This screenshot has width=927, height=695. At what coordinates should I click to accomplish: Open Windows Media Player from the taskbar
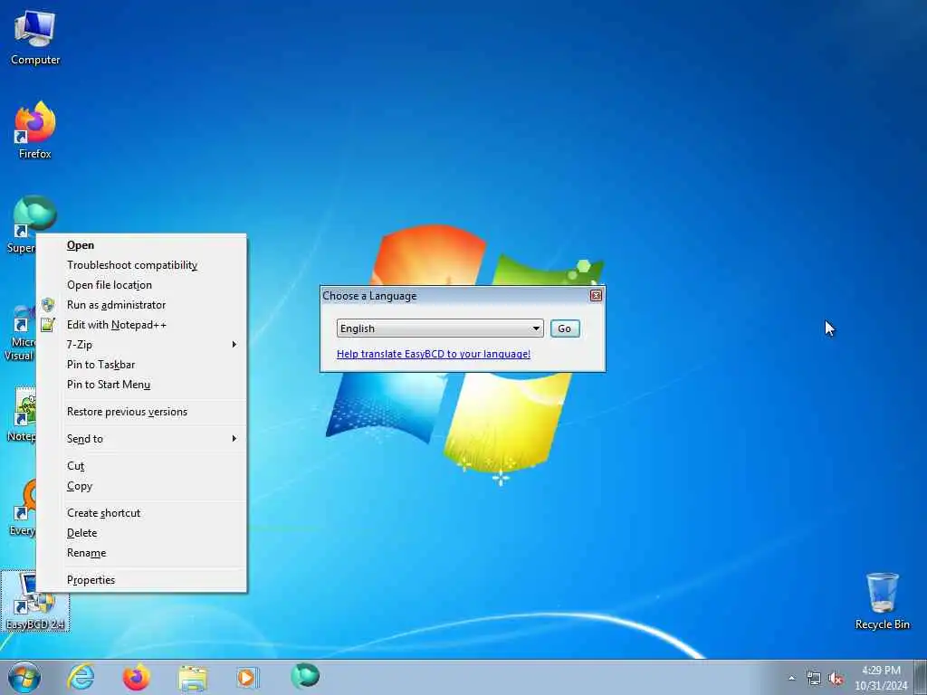247,677
